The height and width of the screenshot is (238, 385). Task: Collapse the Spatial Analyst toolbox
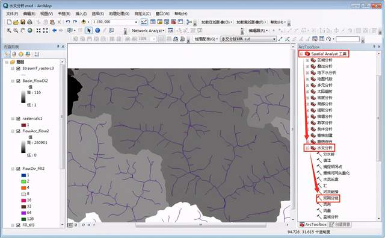(302, 54)
